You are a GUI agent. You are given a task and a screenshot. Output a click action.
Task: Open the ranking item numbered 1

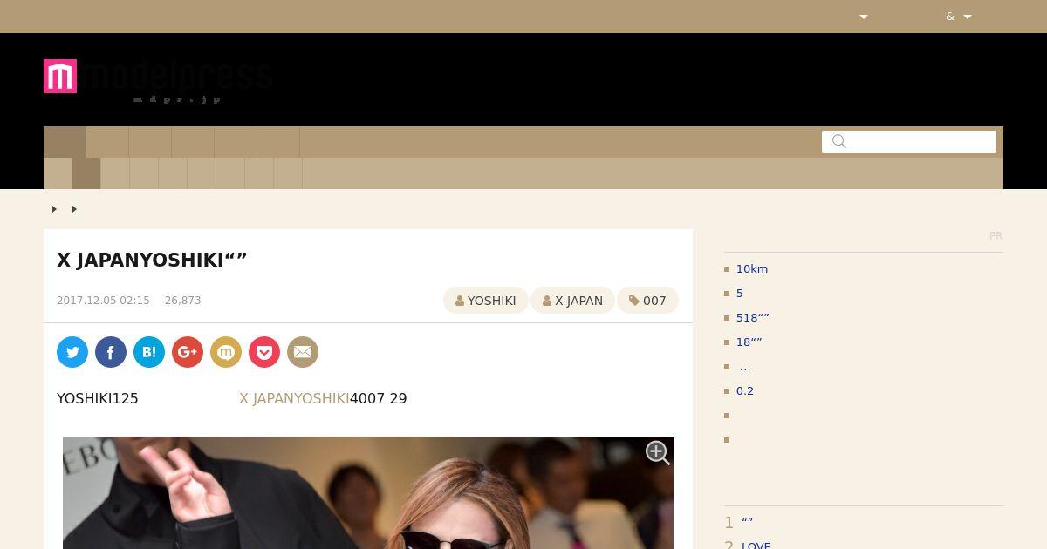click(747, 523)
